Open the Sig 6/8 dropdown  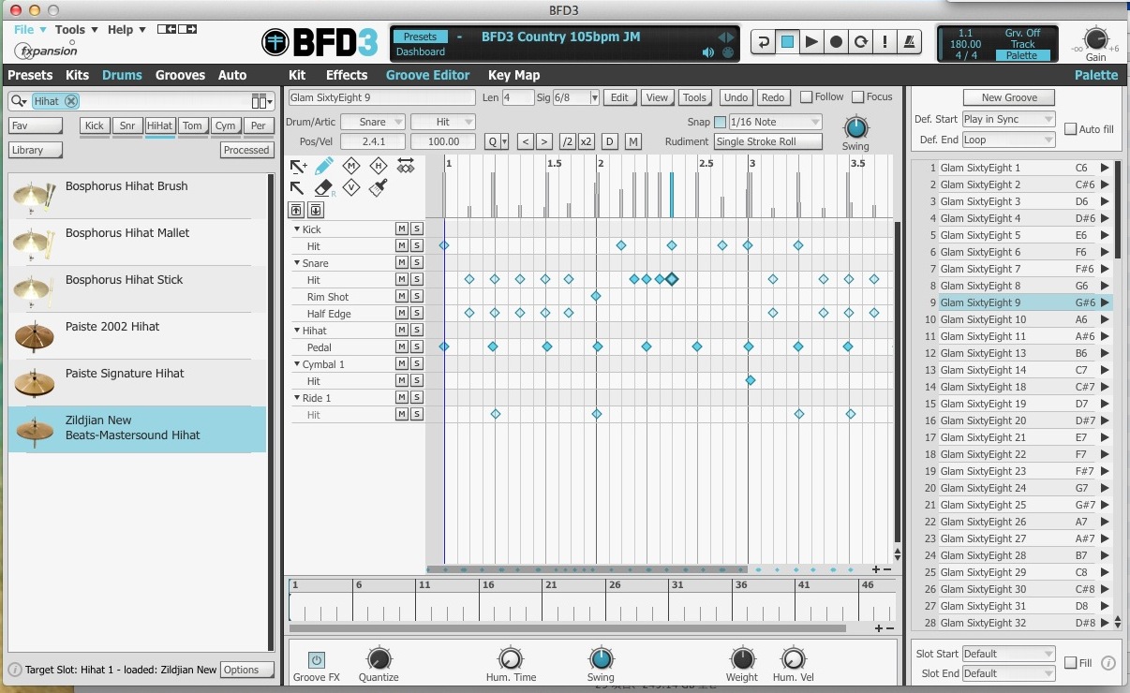click(x=576, y=97)
